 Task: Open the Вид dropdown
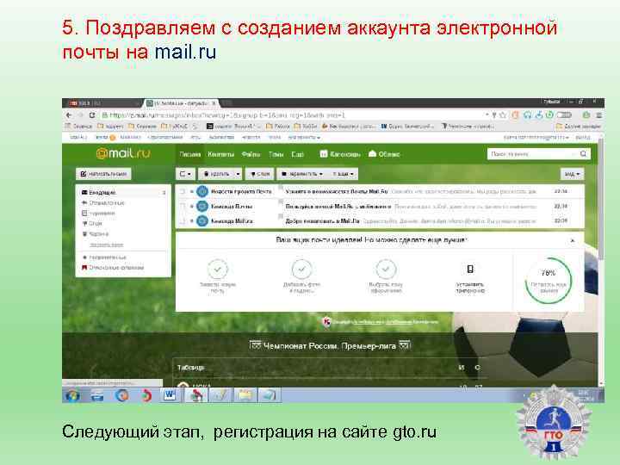point(572,174)
